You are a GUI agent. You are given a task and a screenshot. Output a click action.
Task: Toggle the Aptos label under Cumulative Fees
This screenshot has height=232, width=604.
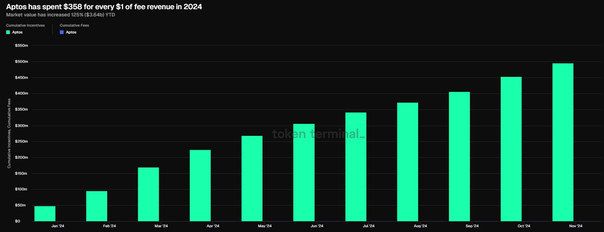pos(71,32)
